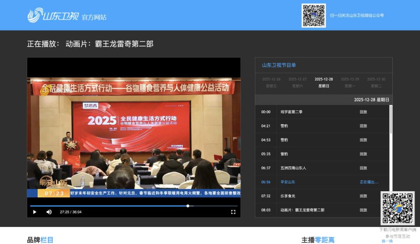Click 回放 for 五洲四海山东人 at 06:37
Screen dimensions: 420x244
(x=363, y=168)
